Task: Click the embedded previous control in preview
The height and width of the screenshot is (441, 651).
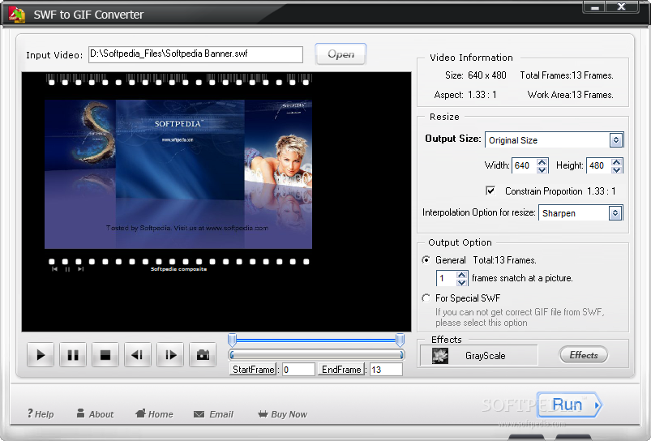Action: point(54,269)
